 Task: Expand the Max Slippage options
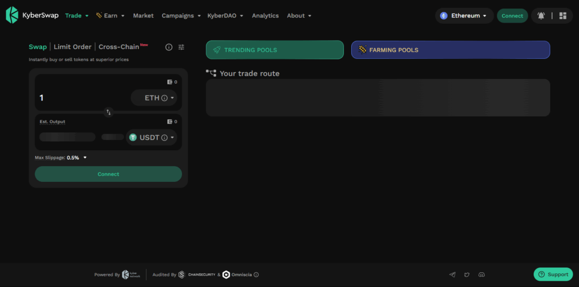click(x=85, y=158)
